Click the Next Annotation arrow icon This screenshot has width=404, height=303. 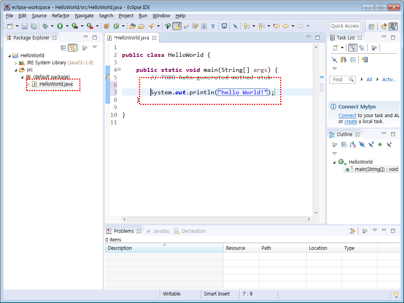click(x=246, y=26)
